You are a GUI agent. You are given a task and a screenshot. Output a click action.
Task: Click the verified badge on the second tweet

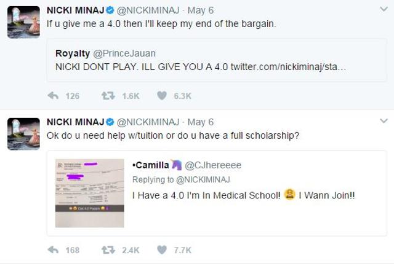(110, 122)
